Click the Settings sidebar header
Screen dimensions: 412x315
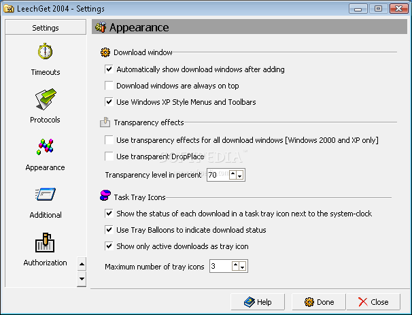(x=46, y=27)
